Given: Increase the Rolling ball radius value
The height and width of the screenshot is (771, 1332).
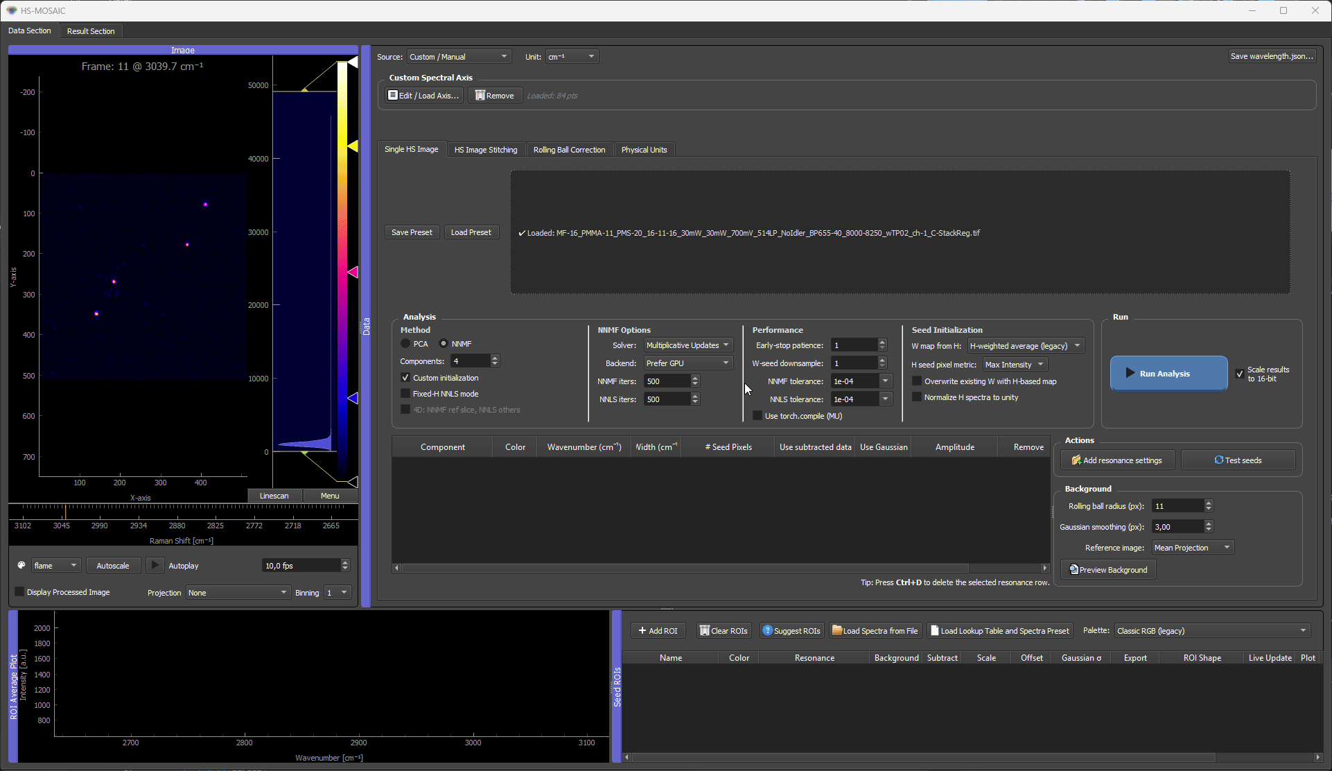Looking at the screenshot, I should [x=1209, y=503].
